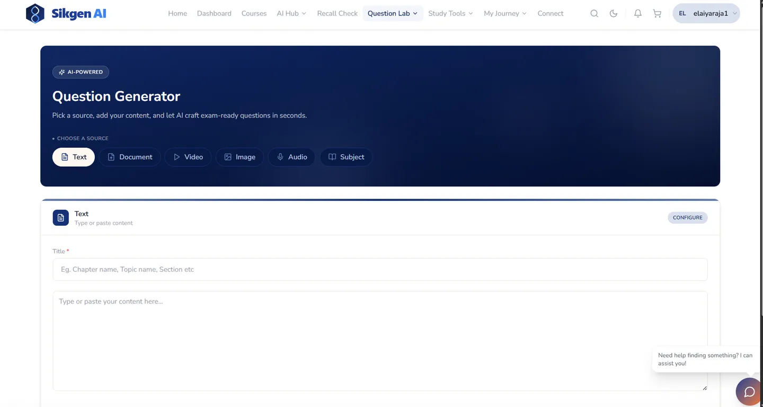Open the shopping cart icon
Viewport: 763px width, 407px height.
click(657, 14)
